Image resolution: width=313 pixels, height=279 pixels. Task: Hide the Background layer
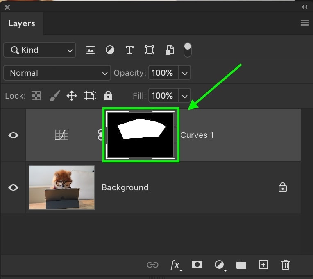coord(14,187)
